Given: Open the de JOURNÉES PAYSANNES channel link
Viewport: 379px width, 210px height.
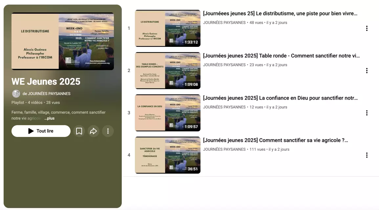Looking at the screenshot, I should click(x=47, y=94).
